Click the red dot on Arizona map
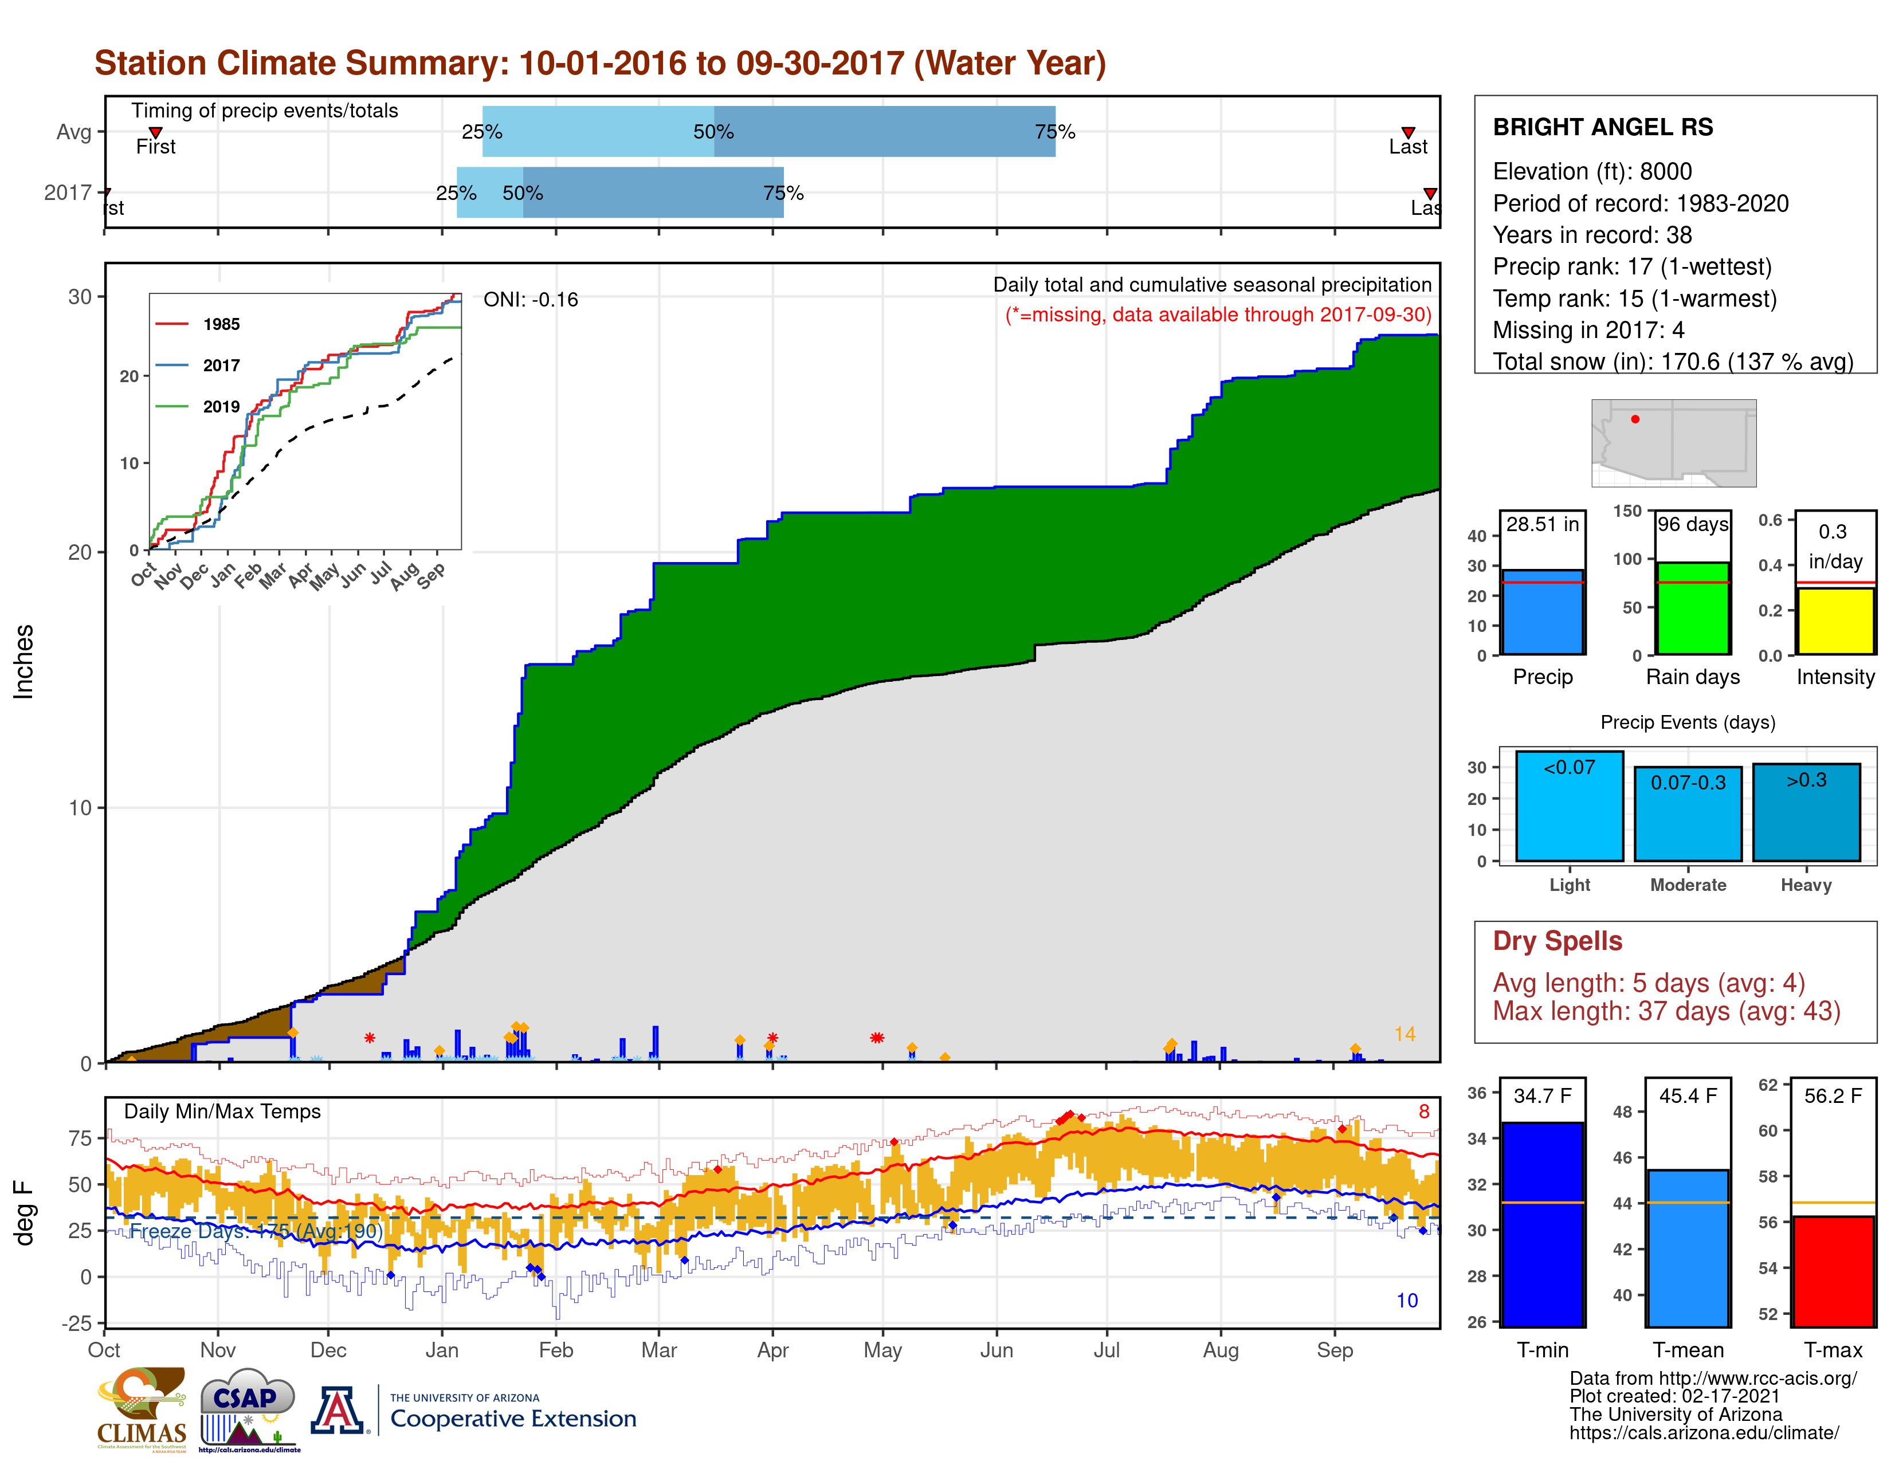Viewport: 1891px width, 1461px height. point(1635,419)
